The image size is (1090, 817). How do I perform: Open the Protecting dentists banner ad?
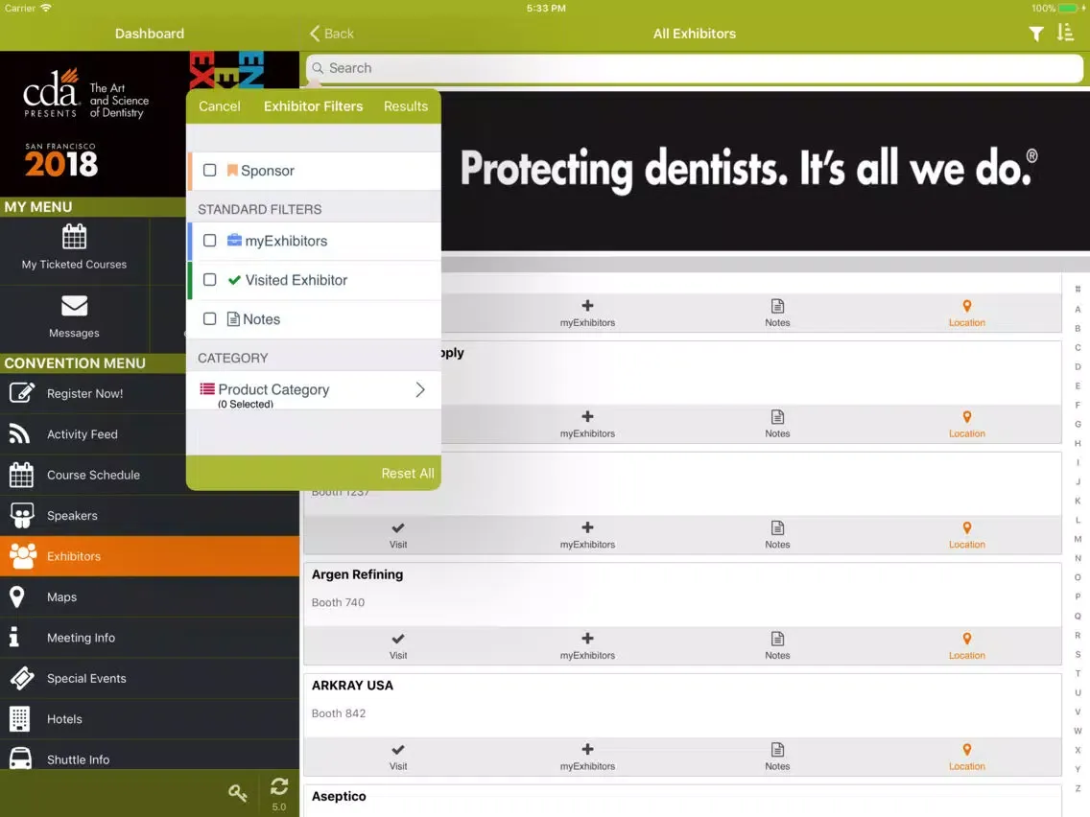(x=765, y=171)
